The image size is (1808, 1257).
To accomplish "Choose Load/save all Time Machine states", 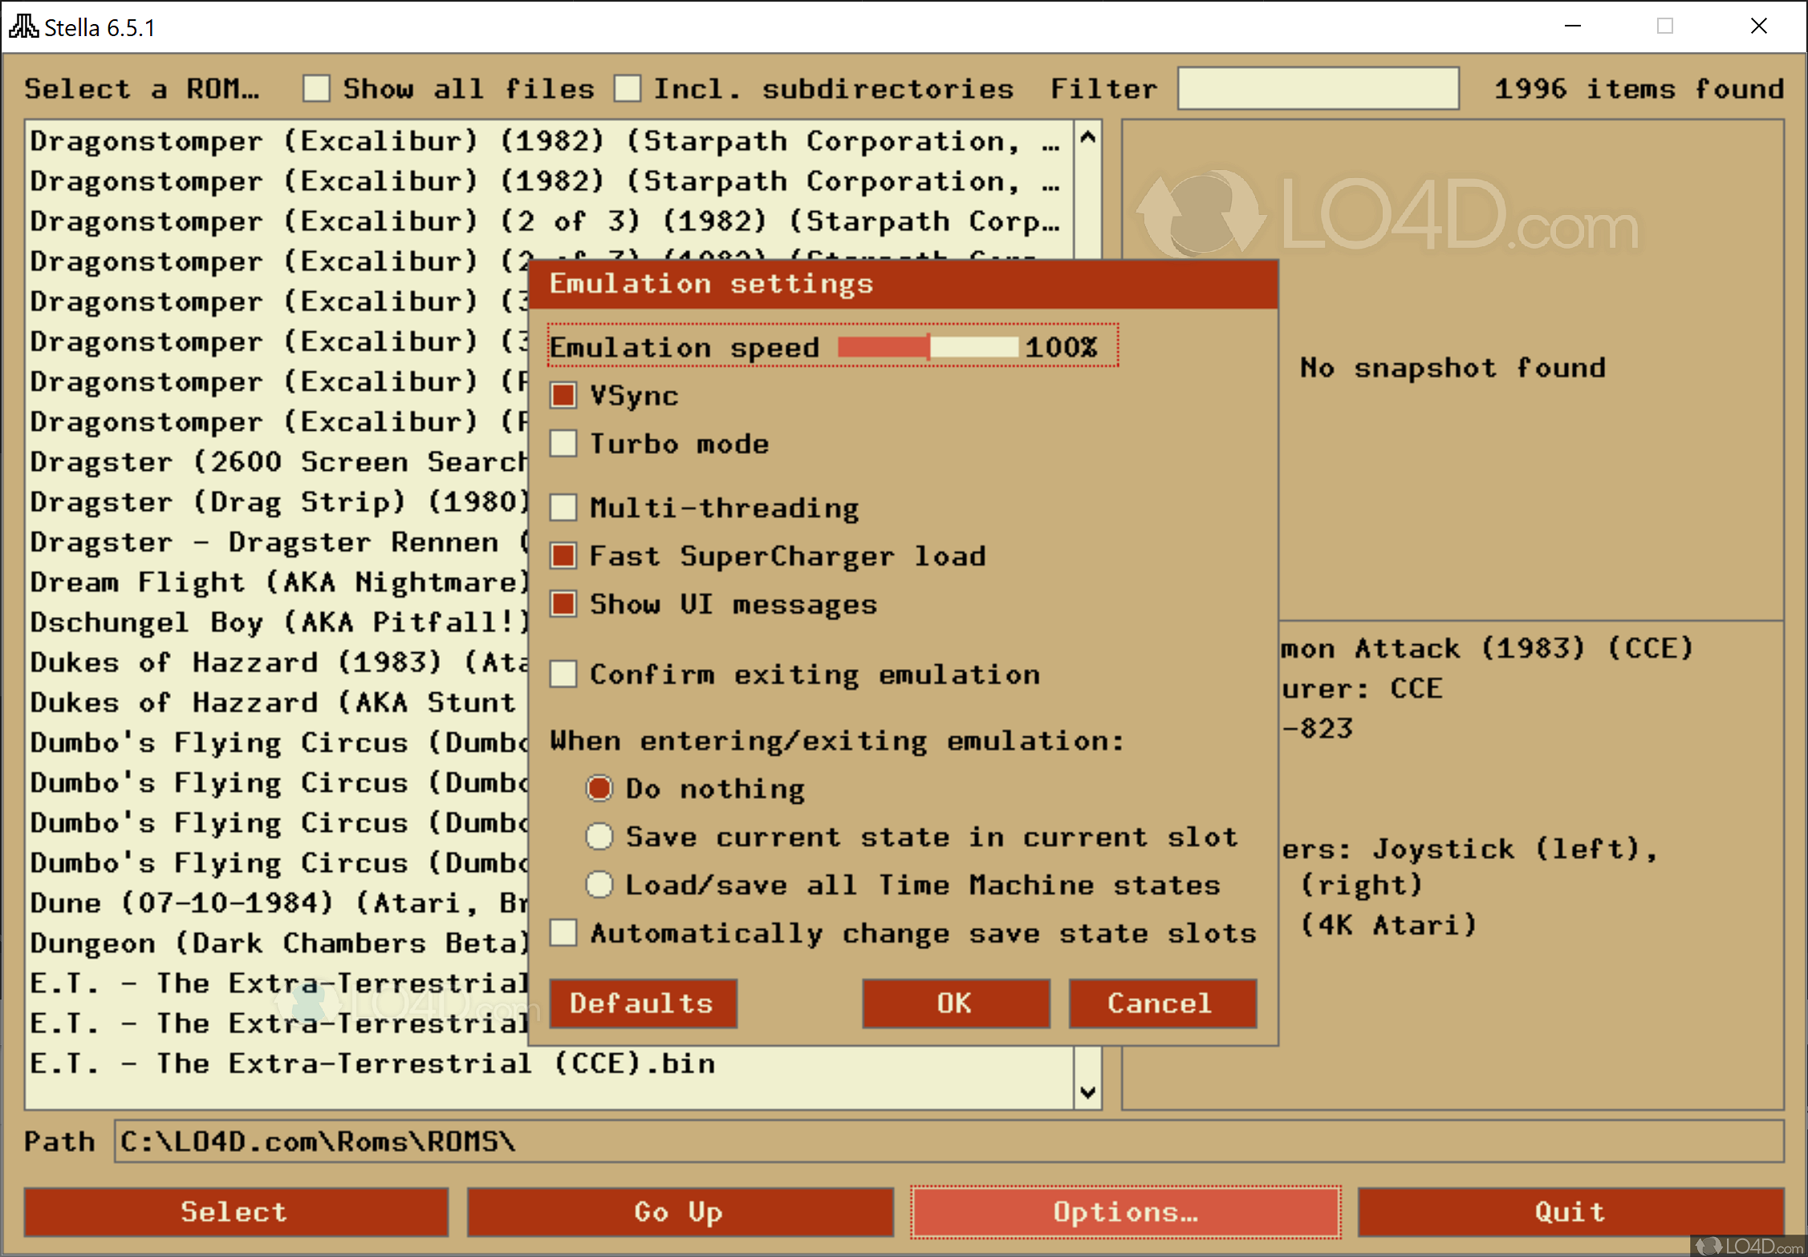I will 599,885.
